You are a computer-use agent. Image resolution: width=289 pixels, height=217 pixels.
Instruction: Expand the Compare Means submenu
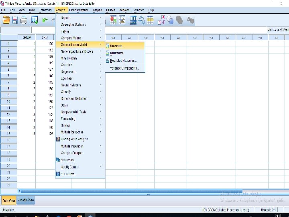click(x=80, y=38)
